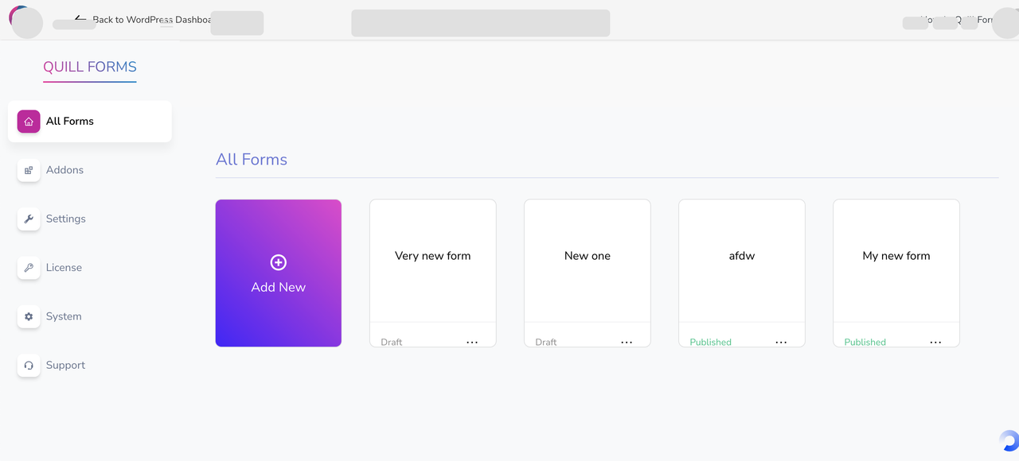Click the plus icon on Add New
Viewport: 1019px width, 461px height.
279,262
